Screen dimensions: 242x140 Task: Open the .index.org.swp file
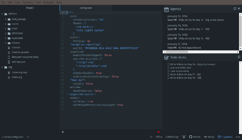[19, 72]
